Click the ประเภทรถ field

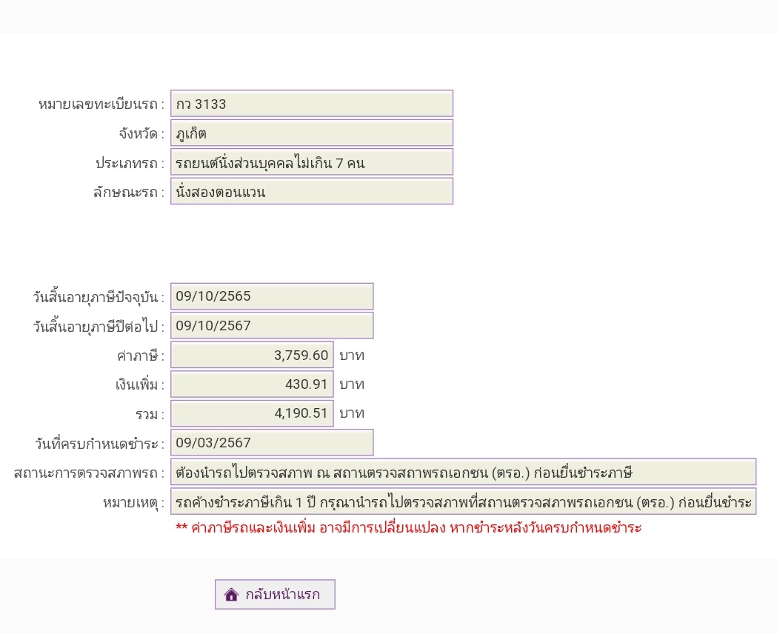click(312, 162)
